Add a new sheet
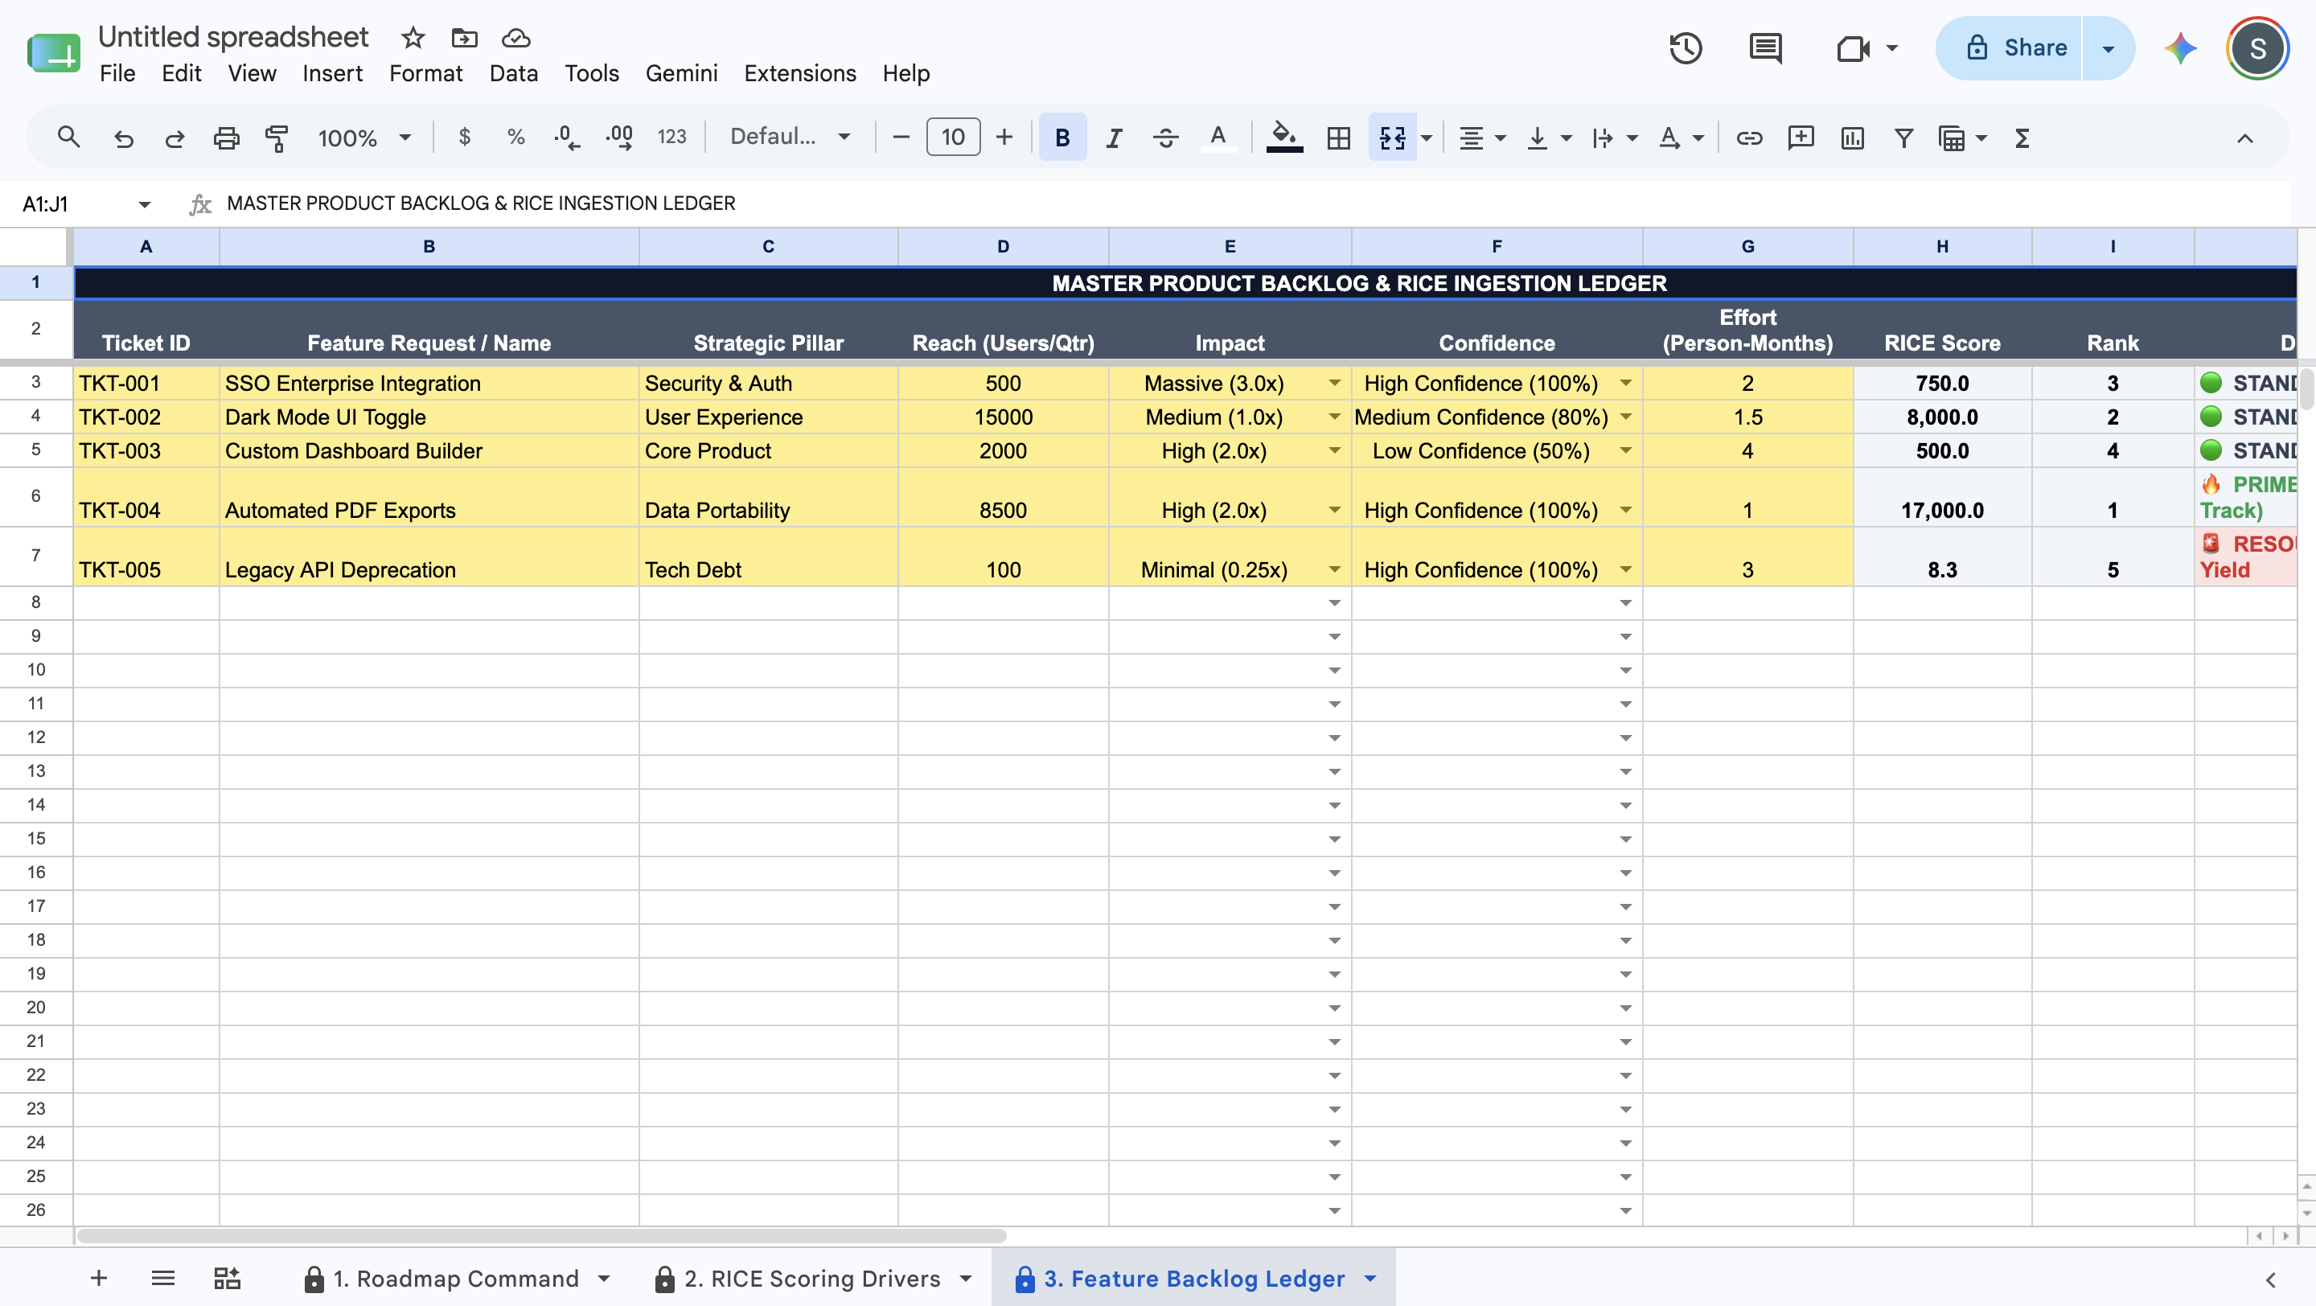 tap(99, 1277)
